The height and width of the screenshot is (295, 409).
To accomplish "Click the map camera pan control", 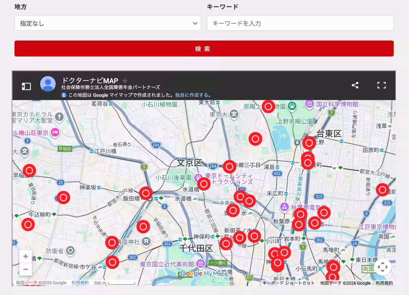I will pyautogui.click(x=382, y=267).
